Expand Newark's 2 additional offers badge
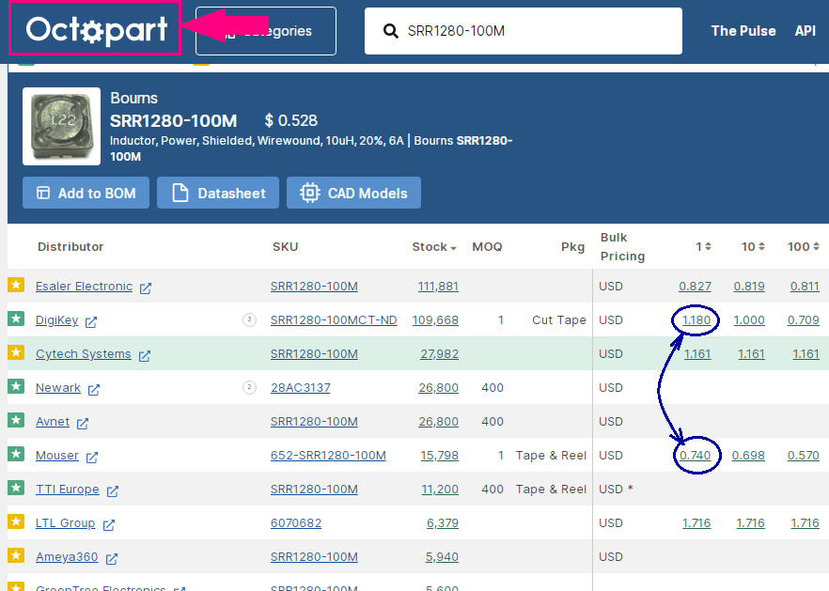Viewport: 829px width, 591px height. [x=250, y=387]
